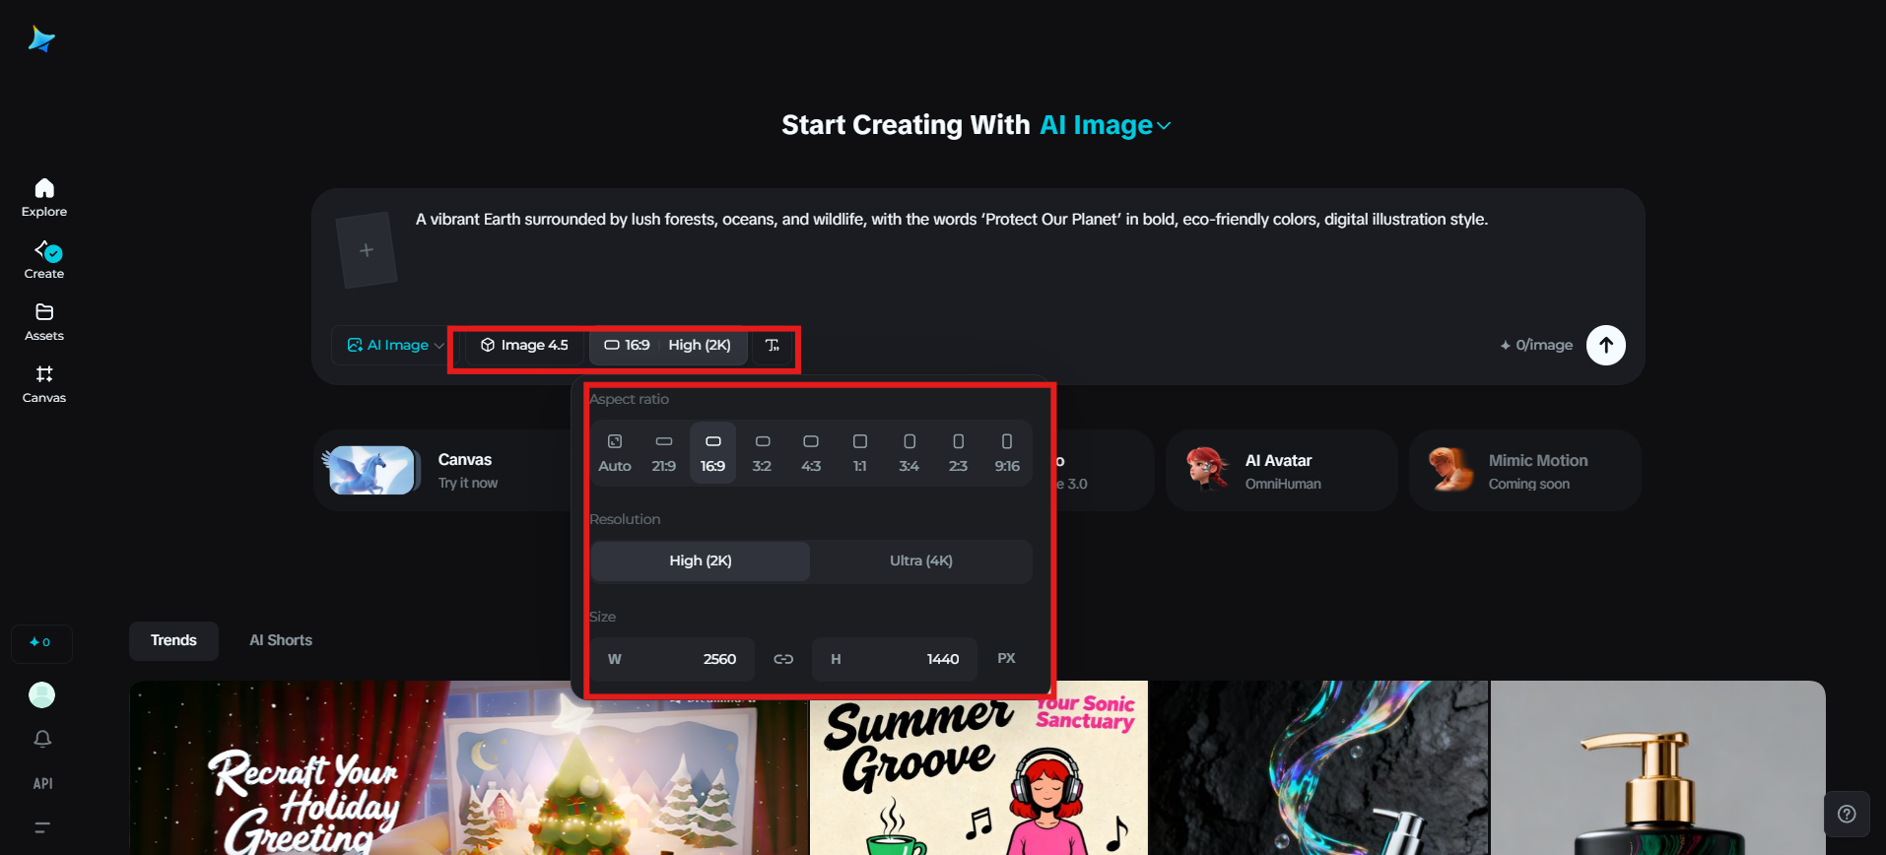Open the Assets folder icon
1886x855 pixels.
coord(44,312)
